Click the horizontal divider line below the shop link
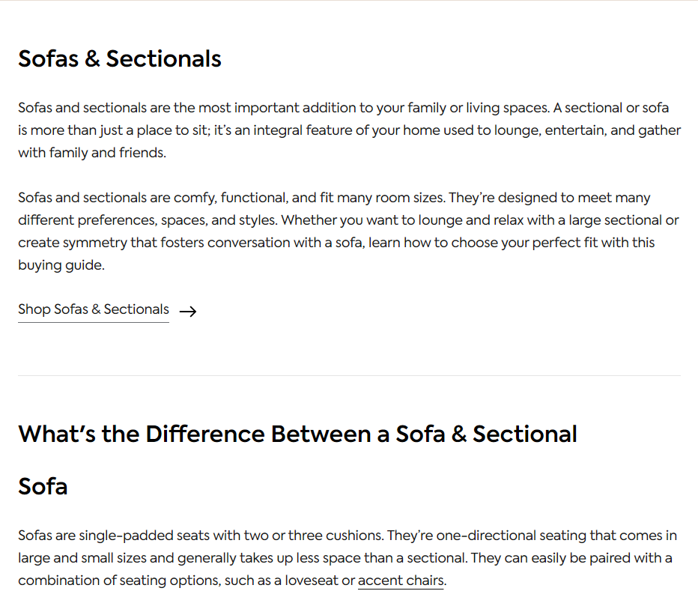Image resolution: width=698 pixels, height=597 pixels. pyautogui.click(x=349, y=375)
